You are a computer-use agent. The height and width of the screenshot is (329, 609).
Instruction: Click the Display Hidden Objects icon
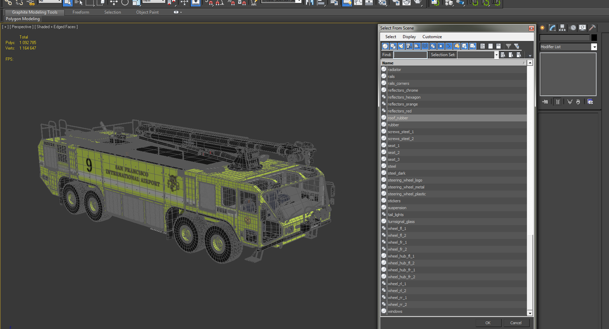click(472, 46)
